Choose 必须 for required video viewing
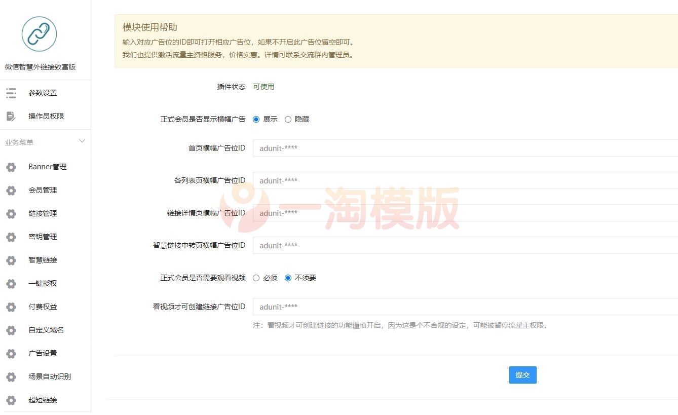Viewport: 678px width, 415px height. (256, 278)
